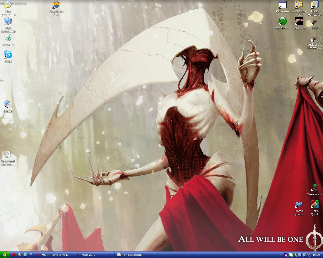Click the second network connection tray icon
The height and width of the screenshot is (258, 323).
(x=304, y=255)
